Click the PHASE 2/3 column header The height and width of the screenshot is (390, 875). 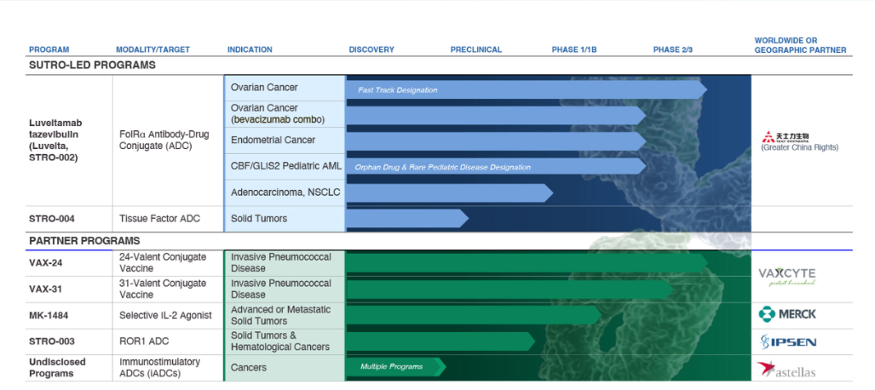672,49
